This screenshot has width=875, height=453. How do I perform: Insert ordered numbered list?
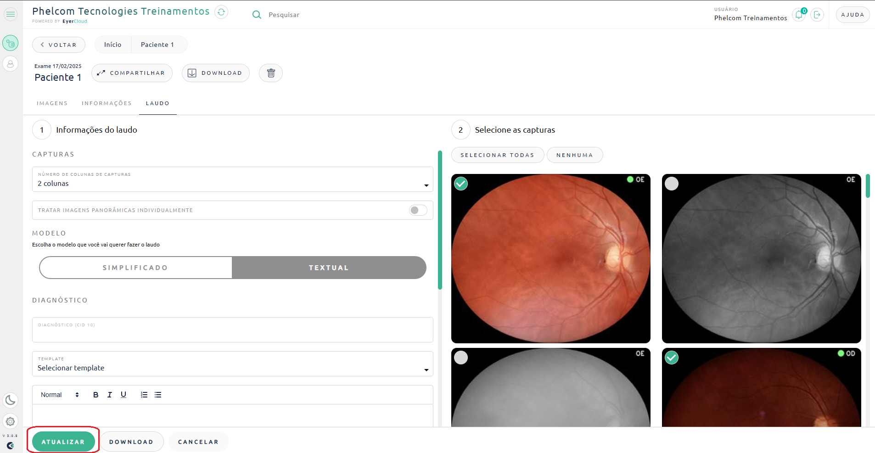[144, 395]
